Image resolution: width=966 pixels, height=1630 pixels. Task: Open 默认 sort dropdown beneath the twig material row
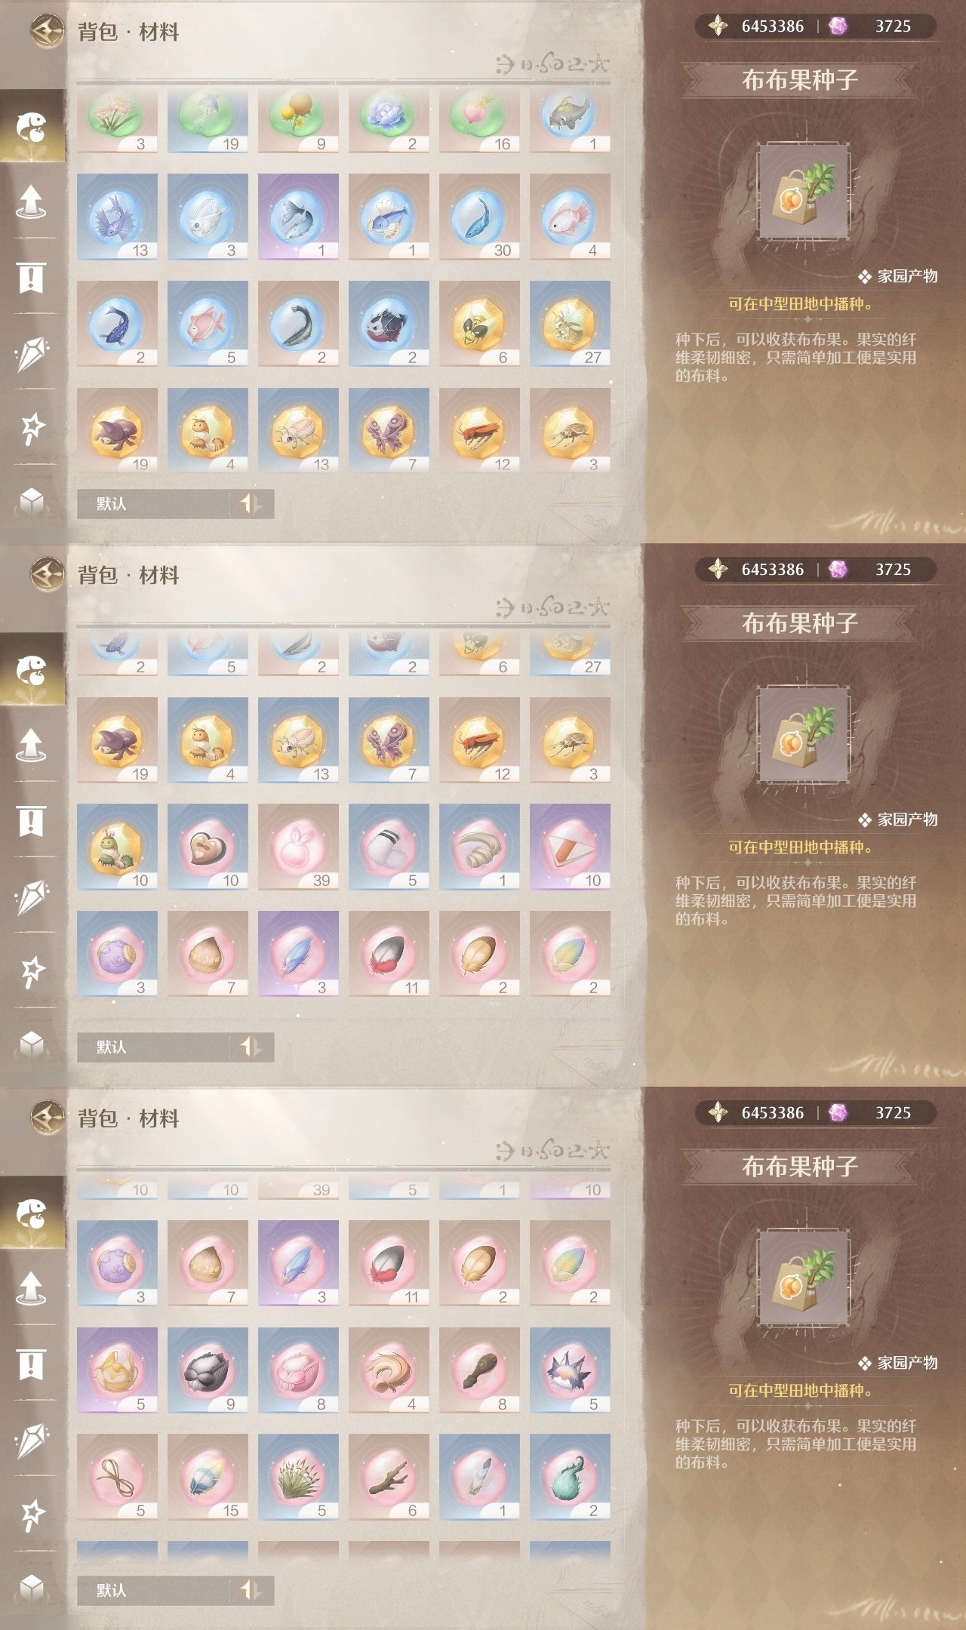click(x=153, y=1590)
